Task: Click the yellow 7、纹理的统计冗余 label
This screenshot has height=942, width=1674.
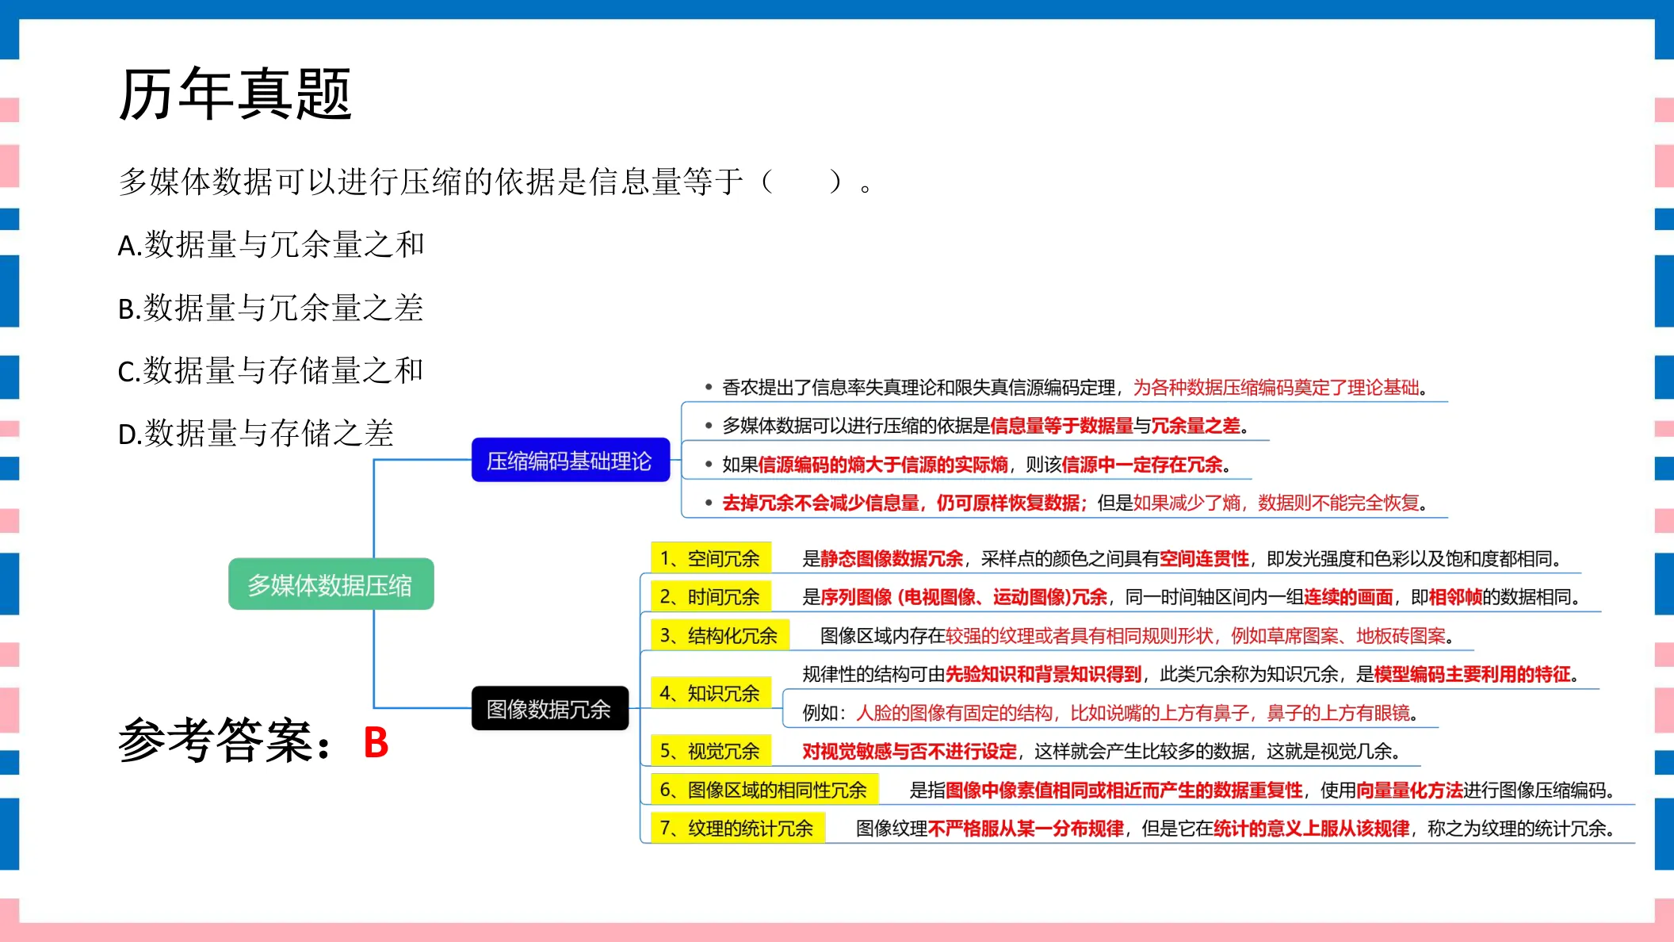Action: pyautogui.click(x=738, y=829)
